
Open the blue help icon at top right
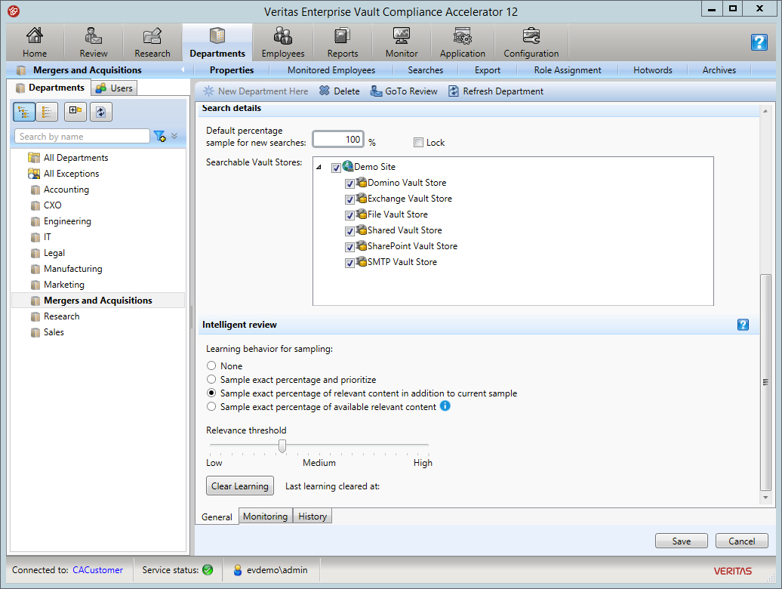(x=759, y=42)
